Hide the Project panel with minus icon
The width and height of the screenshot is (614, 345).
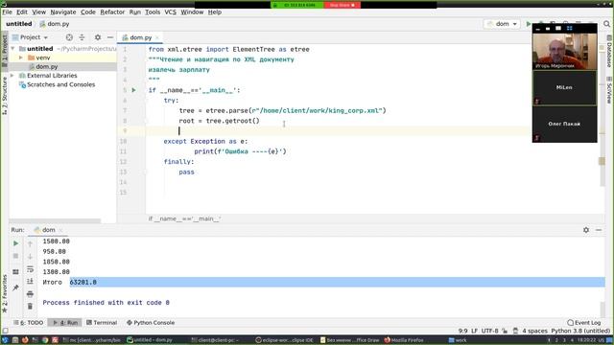point(110,37)
